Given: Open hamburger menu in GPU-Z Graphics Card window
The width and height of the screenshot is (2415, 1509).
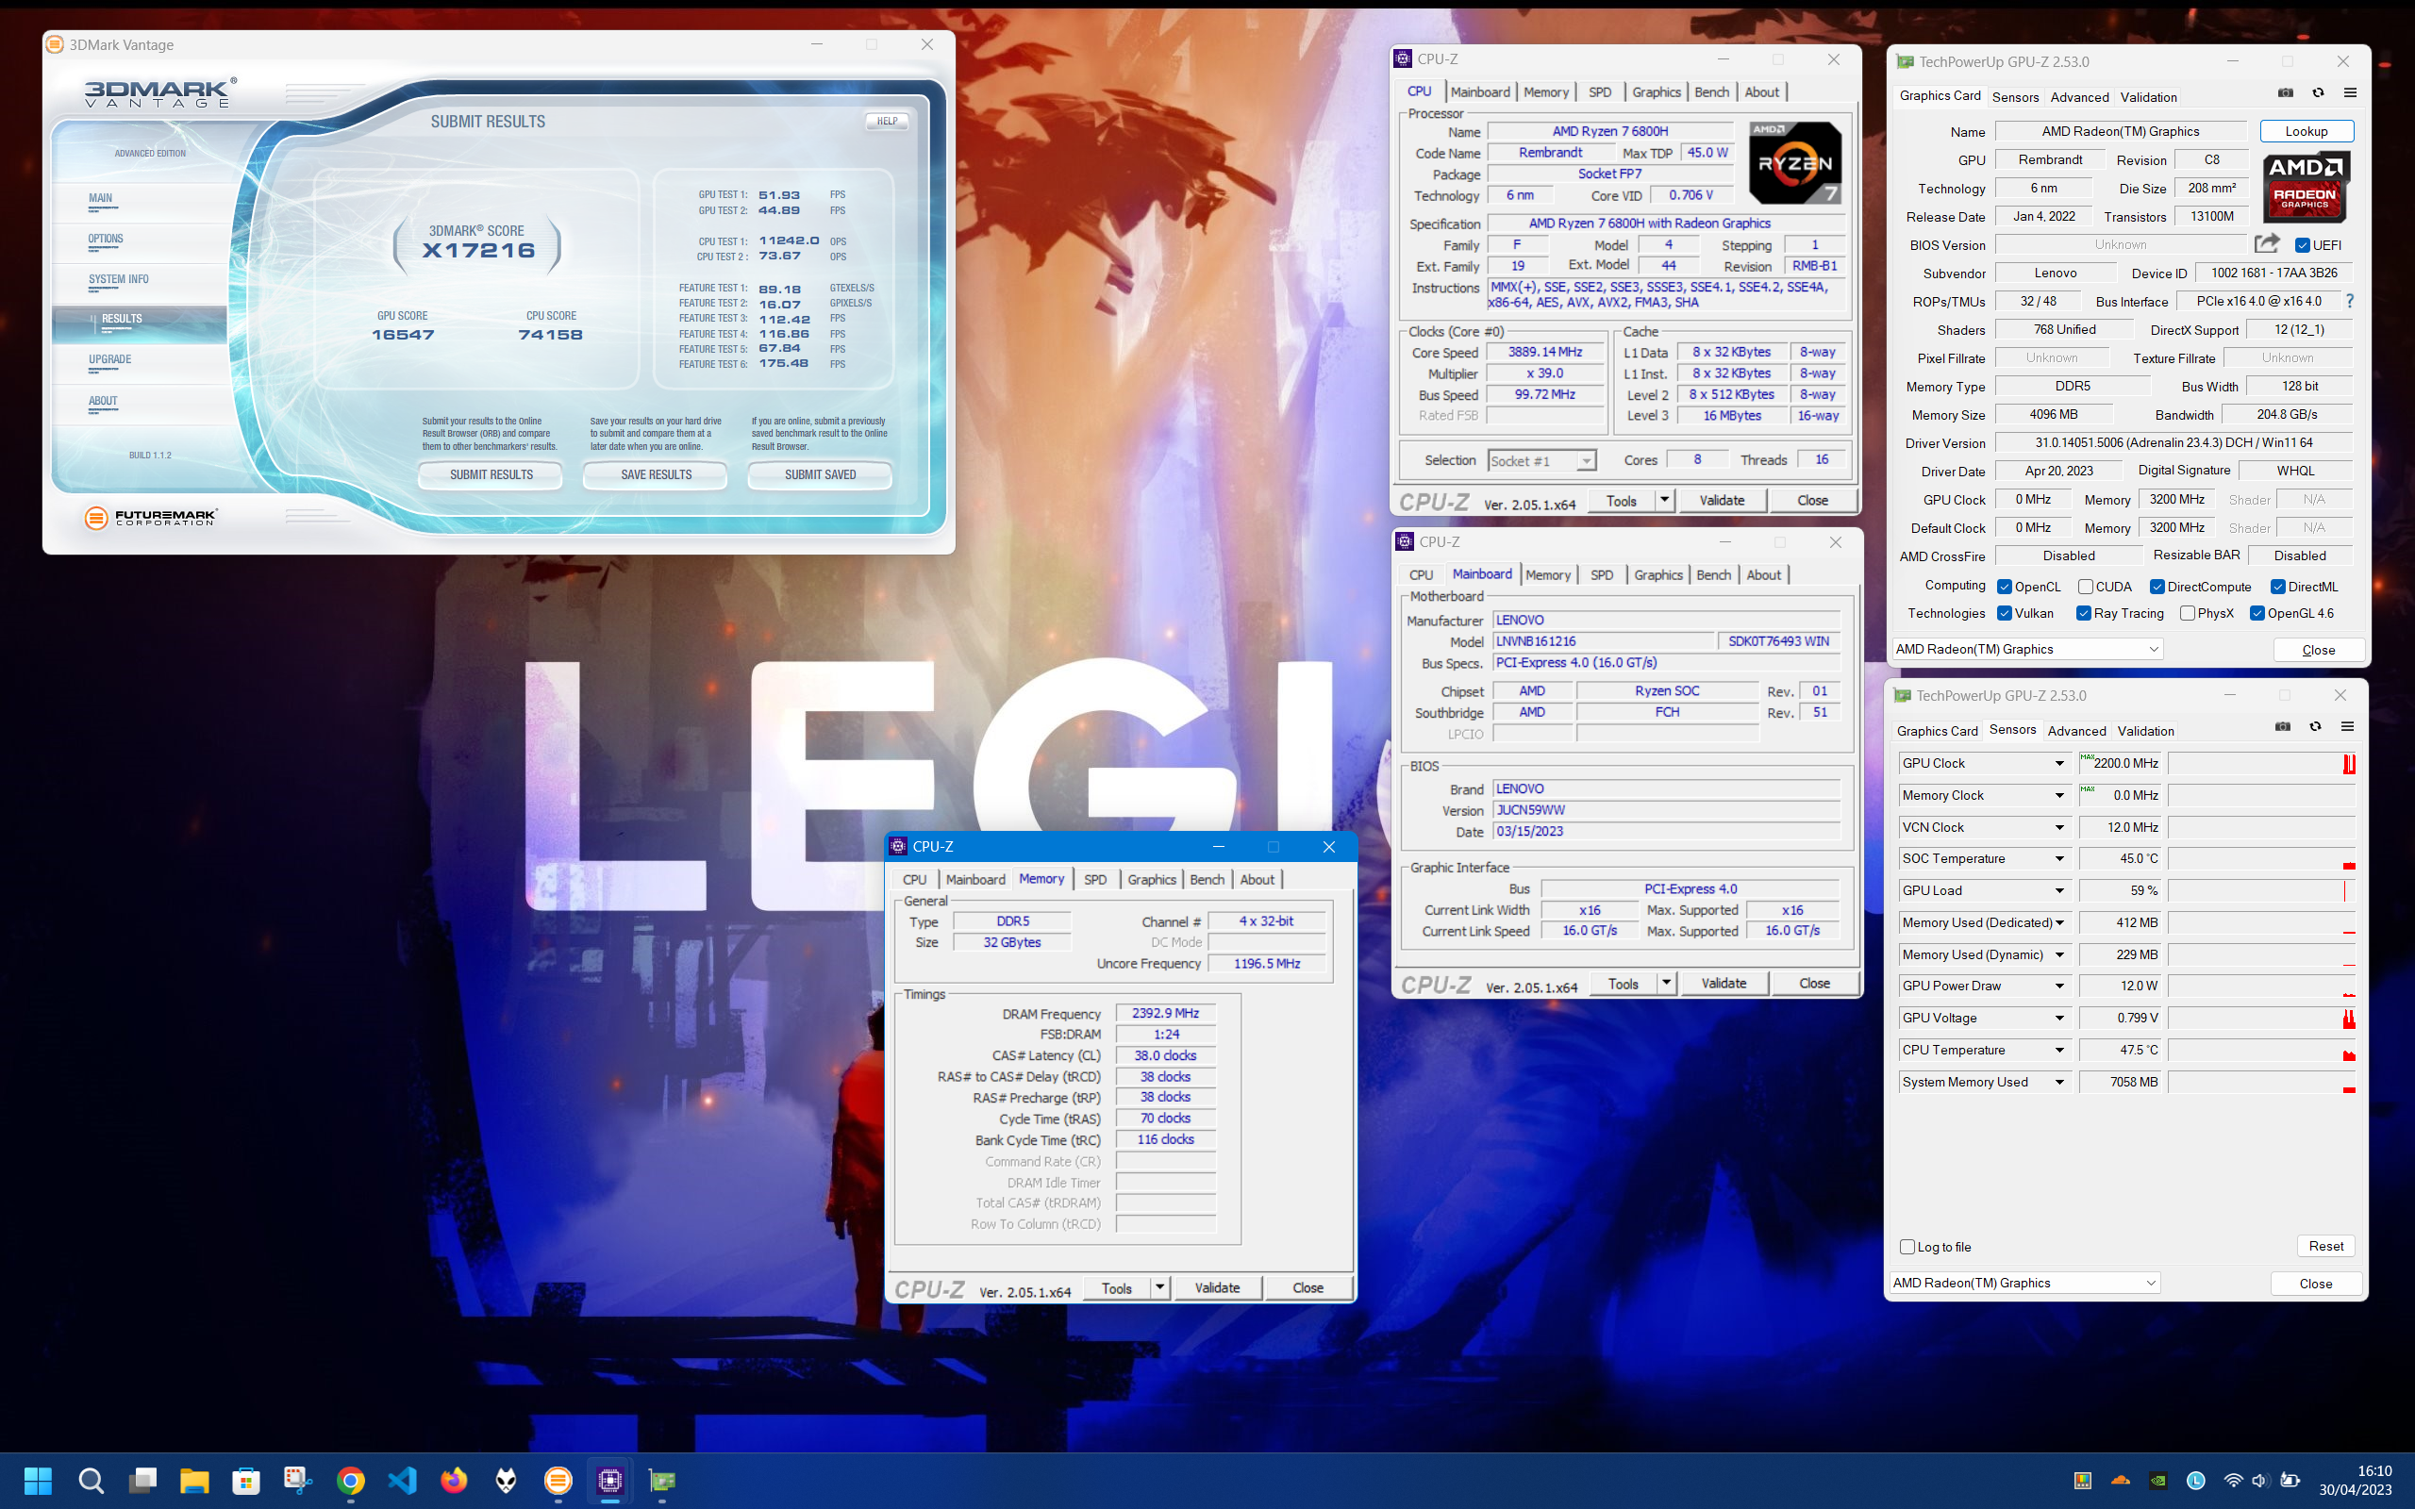Looking at the screenshot, I should 2350,92.
